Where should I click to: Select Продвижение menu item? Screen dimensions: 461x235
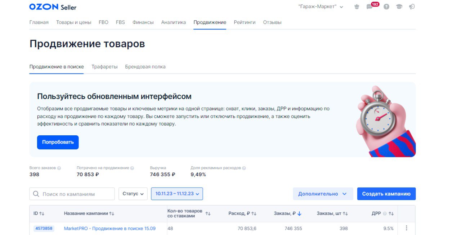click(x=210, y=22)
